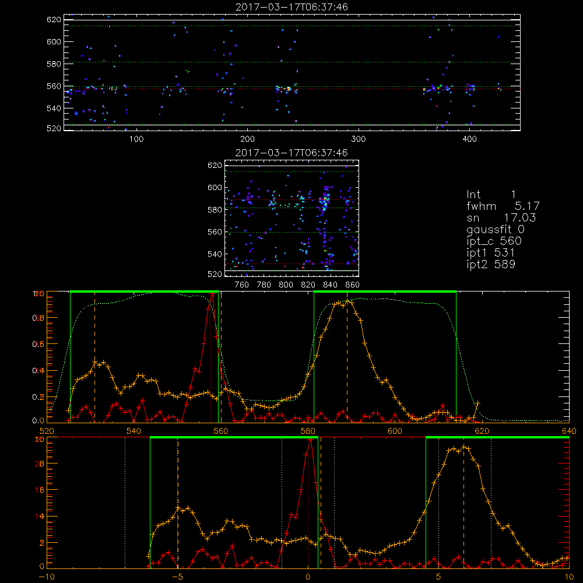Click the x-axis label 580 of the third plot
Viewport: 583px width, 583px height.
[308, 431]
